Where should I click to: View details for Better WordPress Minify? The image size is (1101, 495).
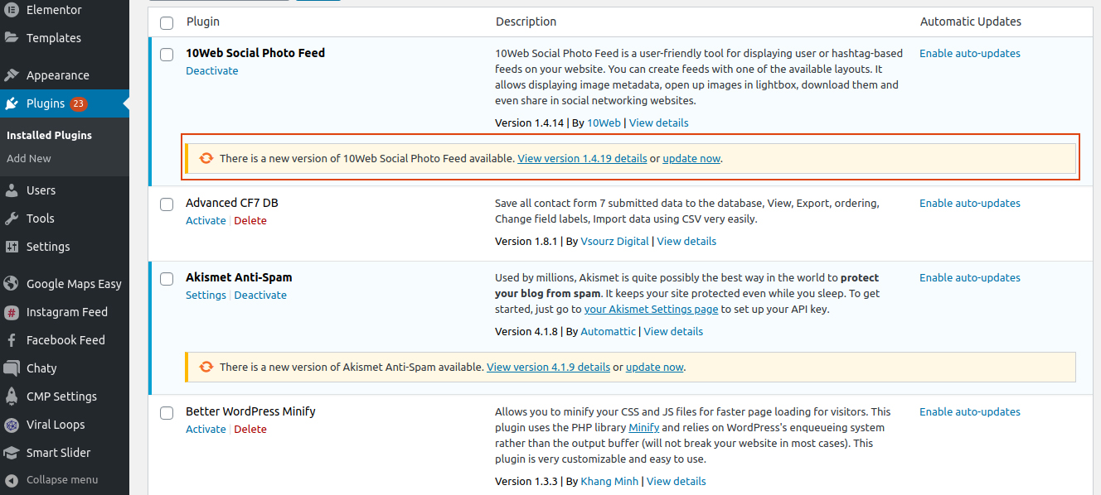pos(677,481)
